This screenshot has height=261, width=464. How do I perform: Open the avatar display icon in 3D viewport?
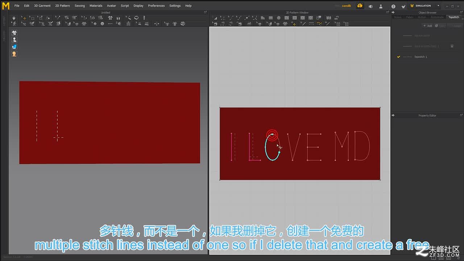click(x=14, y=40)
